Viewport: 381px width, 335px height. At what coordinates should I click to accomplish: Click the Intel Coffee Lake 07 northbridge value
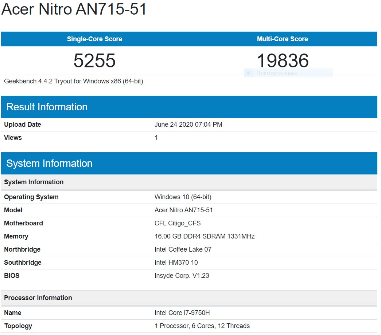click(183, 249)
